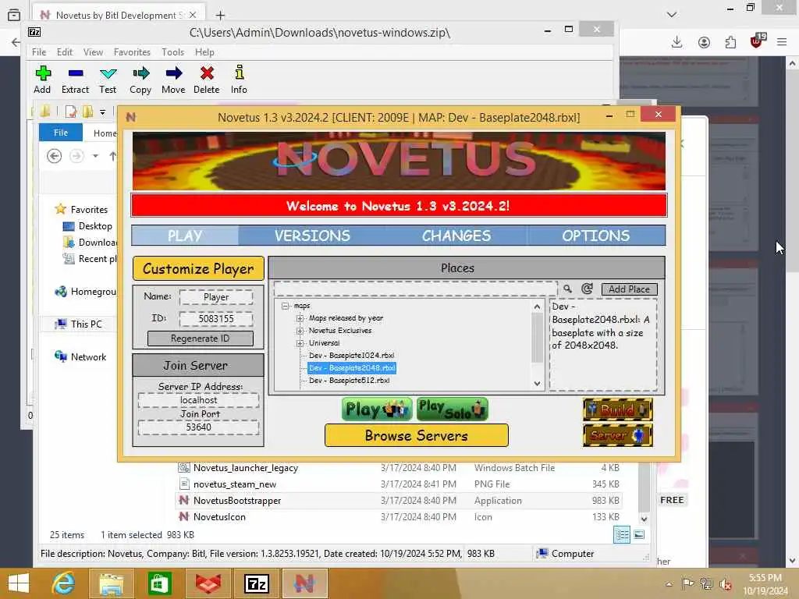
Task: Click the player Name input field
Action: coord(216,297)
